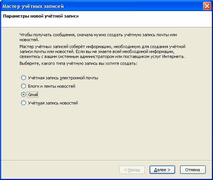
Task: Cancel the wizard with Отмена button
Action: click(x=193, y=170)
